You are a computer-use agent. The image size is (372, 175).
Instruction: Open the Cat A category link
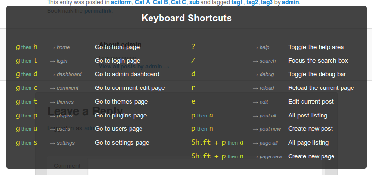click(142, 2)
